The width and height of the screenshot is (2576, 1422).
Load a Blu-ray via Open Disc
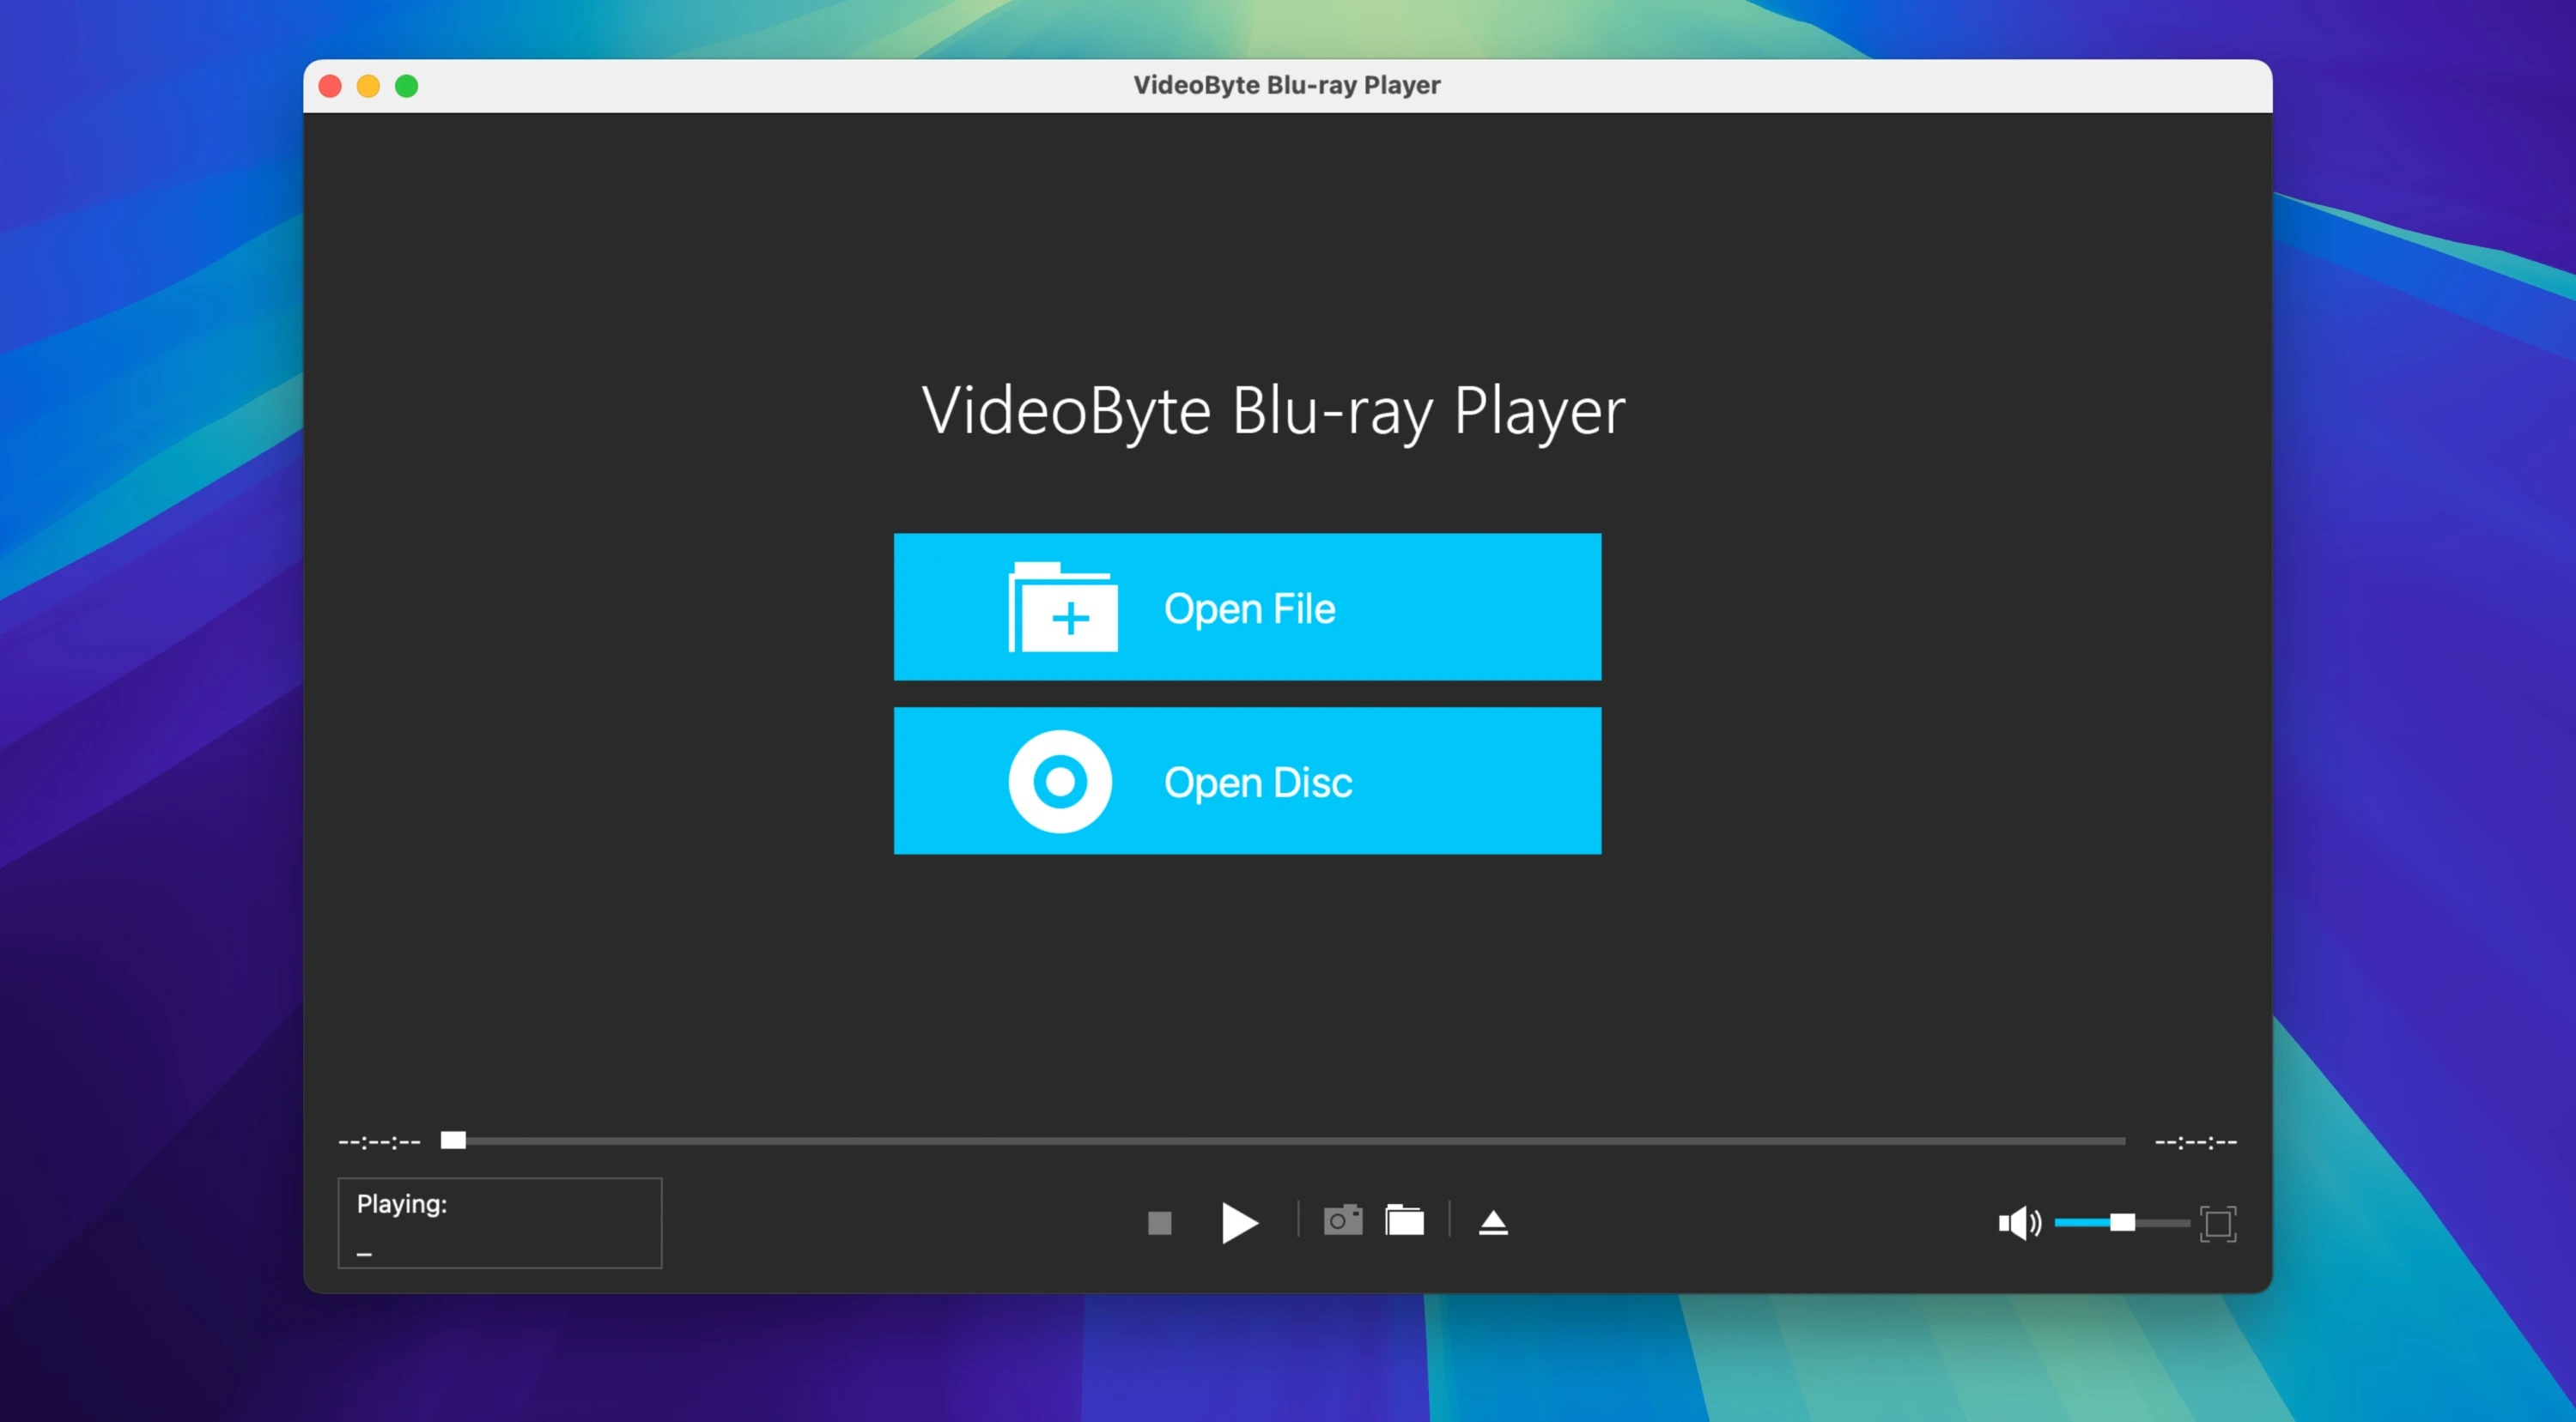pos(1247,782)
